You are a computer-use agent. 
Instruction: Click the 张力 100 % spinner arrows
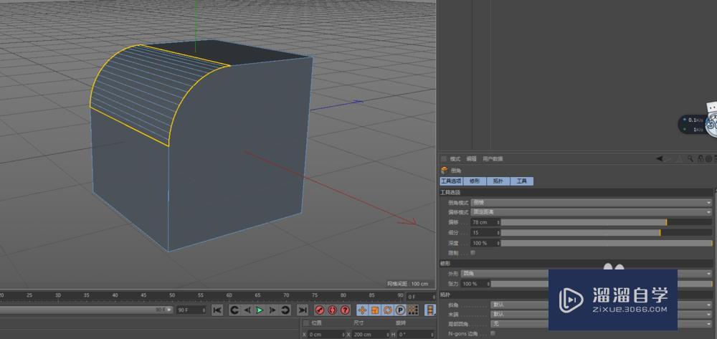pos(488,284)
